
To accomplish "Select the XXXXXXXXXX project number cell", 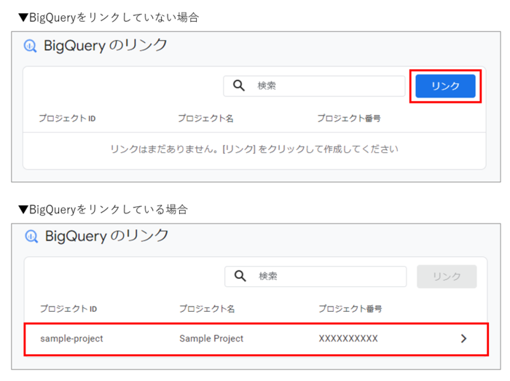I will 348,339.
